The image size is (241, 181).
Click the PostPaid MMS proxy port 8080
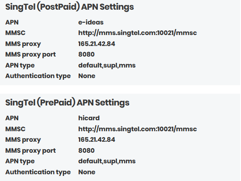(87, 54)
